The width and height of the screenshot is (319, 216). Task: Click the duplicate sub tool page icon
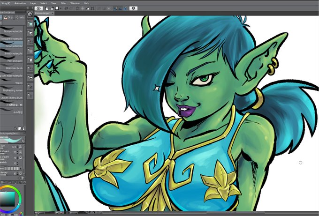tap(20, 128)
